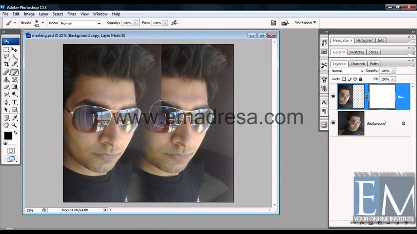Select the Smudge tool
Viewport: 417px width, 234px height.
6,94
